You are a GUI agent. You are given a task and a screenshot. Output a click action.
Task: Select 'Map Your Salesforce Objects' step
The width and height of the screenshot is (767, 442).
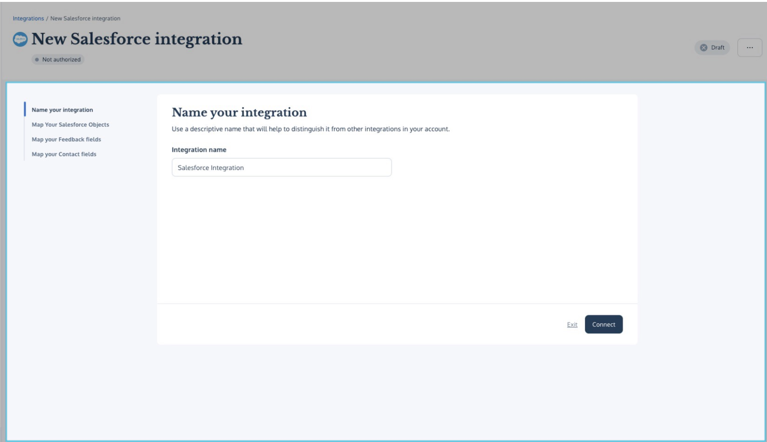(71, 125)
